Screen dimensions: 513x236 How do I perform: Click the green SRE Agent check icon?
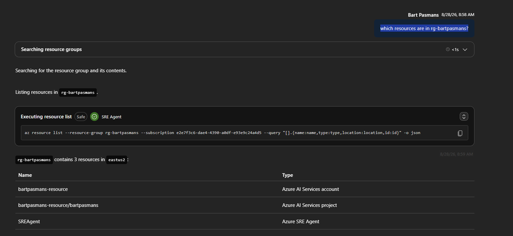tap(94, 117)
